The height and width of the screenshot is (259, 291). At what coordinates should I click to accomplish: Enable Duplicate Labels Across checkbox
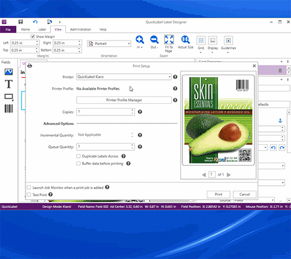click(78, 156)
